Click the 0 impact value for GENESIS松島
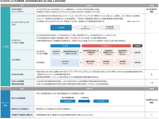Viewport: 159px width, 119px height. [152, 74]
